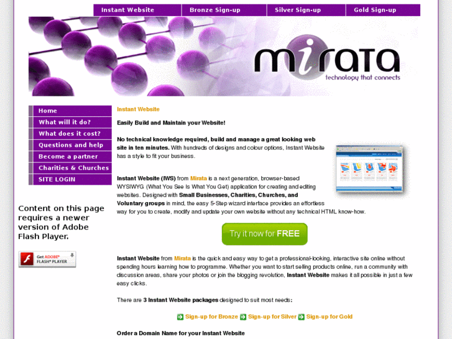Open the Charities & Churches sidebar item
Image resolution: width=452 pixels, height=339 pixels.
[70, 168]
